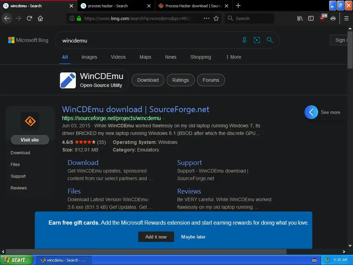Close the process hacker - Search tab
The width and height of the screenshot is (353, 265).
[x=149, y=6]
